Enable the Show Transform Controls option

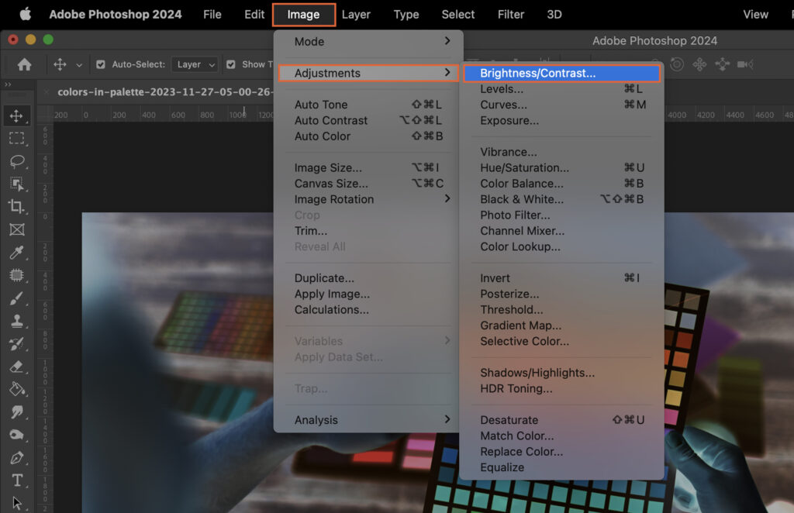(x=230, y=64)
